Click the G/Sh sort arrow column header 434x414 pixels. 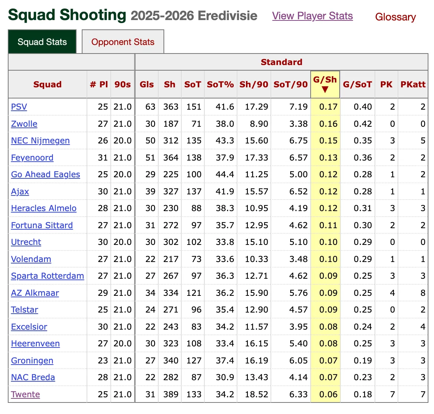click(325, 84)
